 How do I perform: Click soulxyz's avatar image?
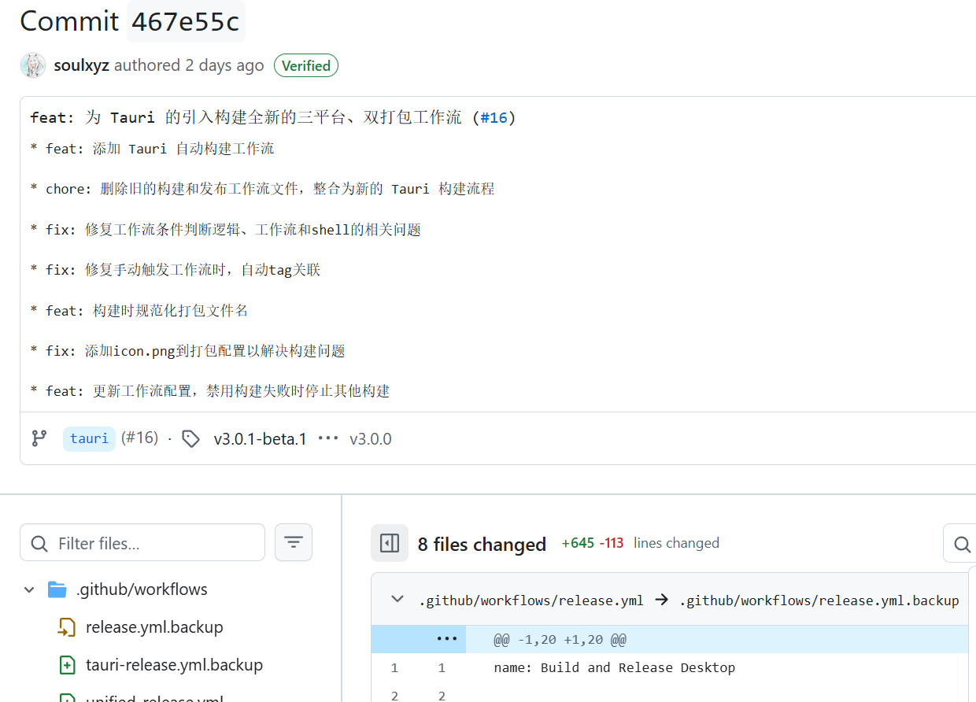(33, 65)
